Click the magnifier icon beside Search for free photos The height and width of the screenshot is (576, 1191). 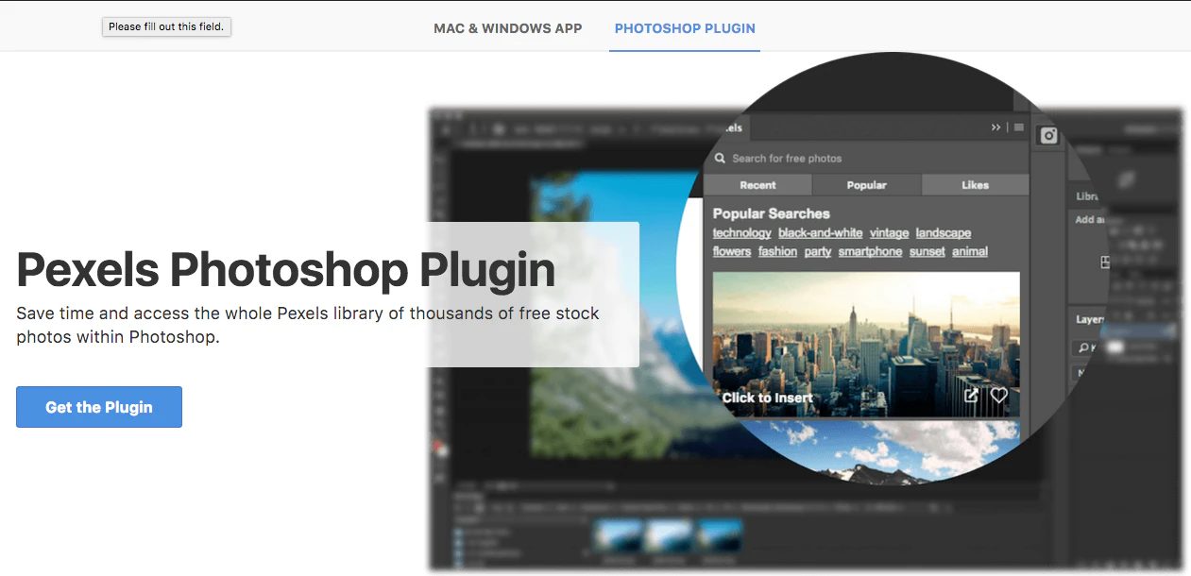(720, 159)
